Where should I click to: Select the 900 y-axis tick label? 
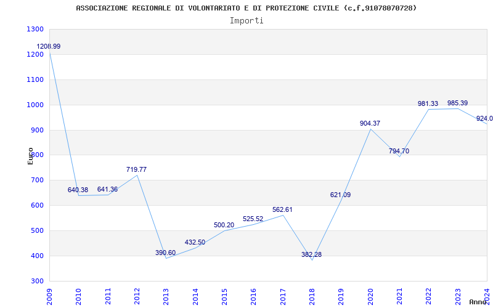coord(37,130)
